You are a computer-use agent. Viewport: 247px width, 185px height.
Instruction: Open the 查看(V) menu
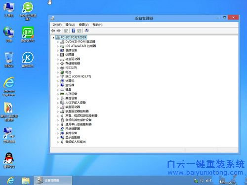[83, 25]
